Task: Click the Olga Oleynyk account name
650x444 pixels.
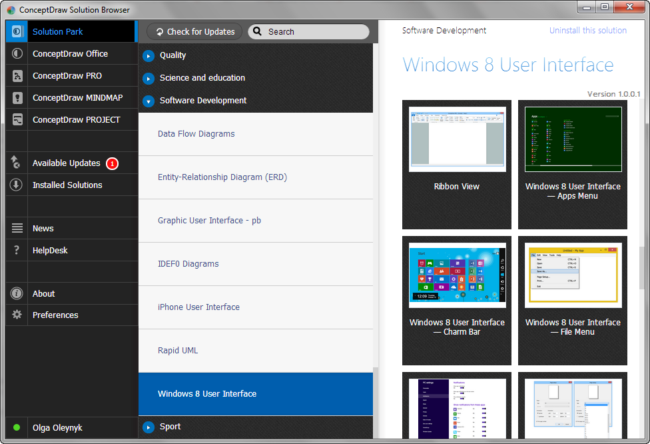Action: (57, 427)
